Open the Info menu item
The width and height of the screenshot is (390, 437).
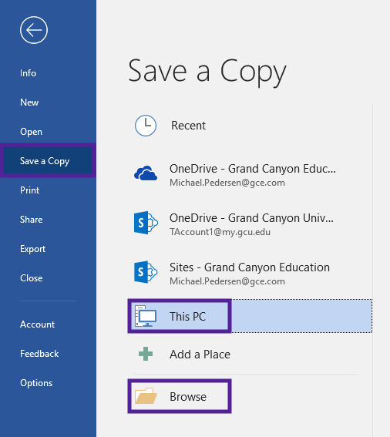pos(29,73)
